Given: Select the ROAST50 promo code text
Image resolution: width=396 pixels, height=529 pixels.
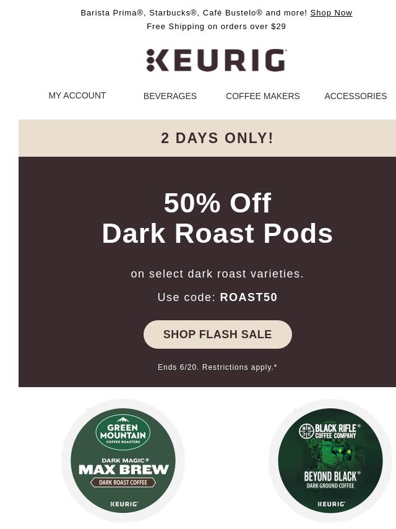Looking at the screenshot, I should tap(248, 297).
